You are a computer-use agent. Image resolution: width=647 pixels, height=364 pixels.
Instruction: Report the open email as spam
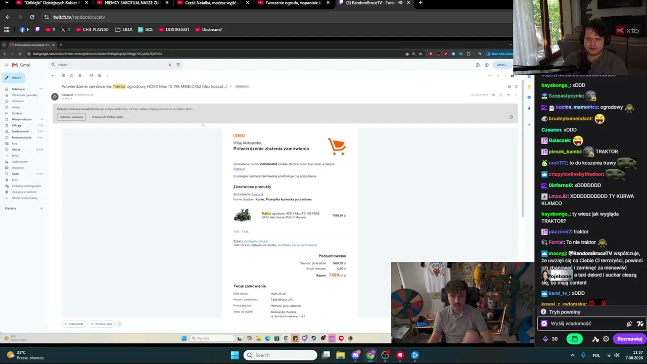[x=72, y=76]
